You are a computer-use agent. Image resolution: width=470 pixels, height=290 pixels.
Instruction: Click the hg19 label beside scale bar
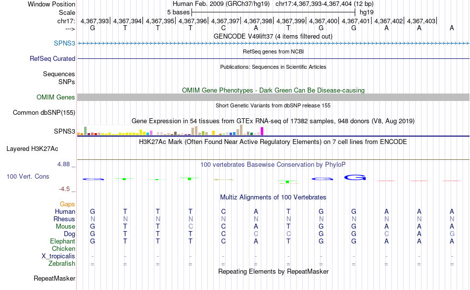367,12
